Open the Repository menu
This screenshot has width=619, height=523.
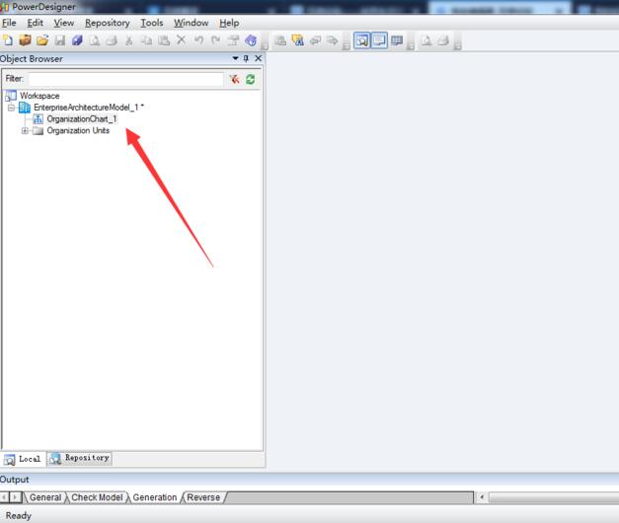click(107, 23)
